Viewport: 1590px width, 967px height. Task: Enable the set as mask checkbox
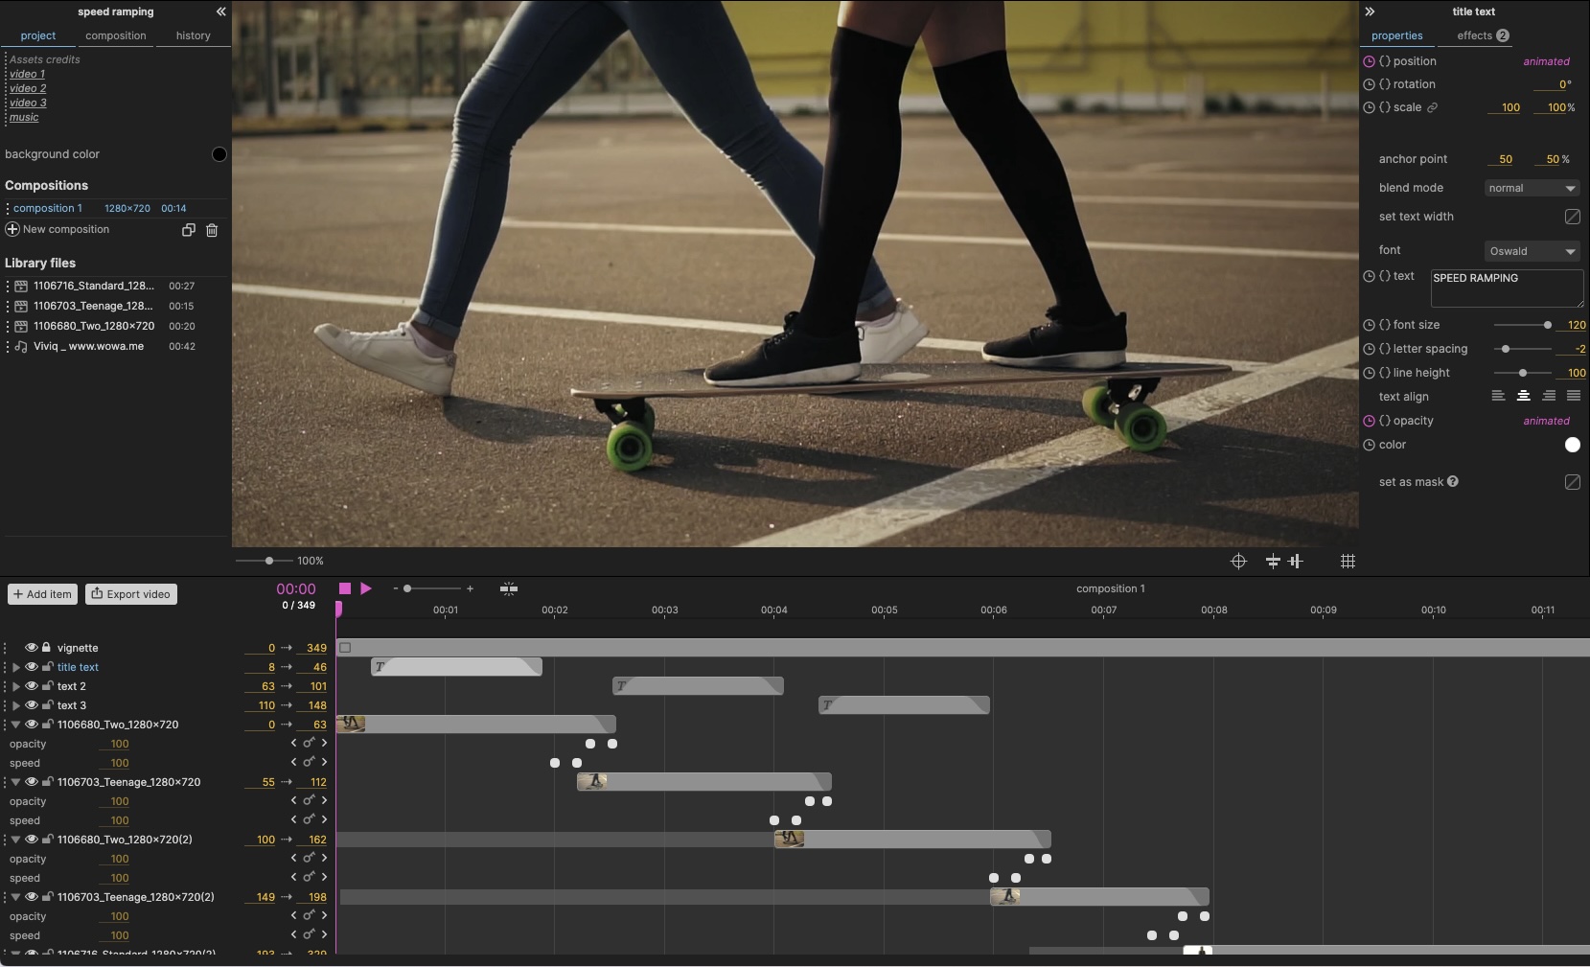coord(1572,482)
